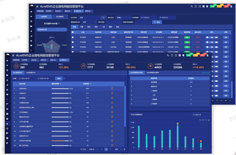This screenshot has height=155, width=236.
Task: Click the globe icon in the front window sidebar
Action: (7, 70)
